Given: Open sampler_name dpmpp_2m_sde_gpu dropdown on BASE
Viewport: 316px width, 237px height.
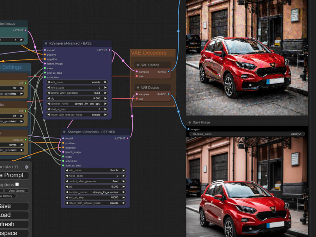Looking at the screenshot, I should (x=77, y=104).
